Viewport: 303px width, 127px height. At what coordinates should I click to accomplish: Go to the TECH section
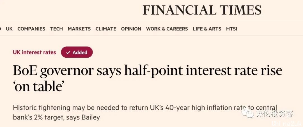click(56, 29)
